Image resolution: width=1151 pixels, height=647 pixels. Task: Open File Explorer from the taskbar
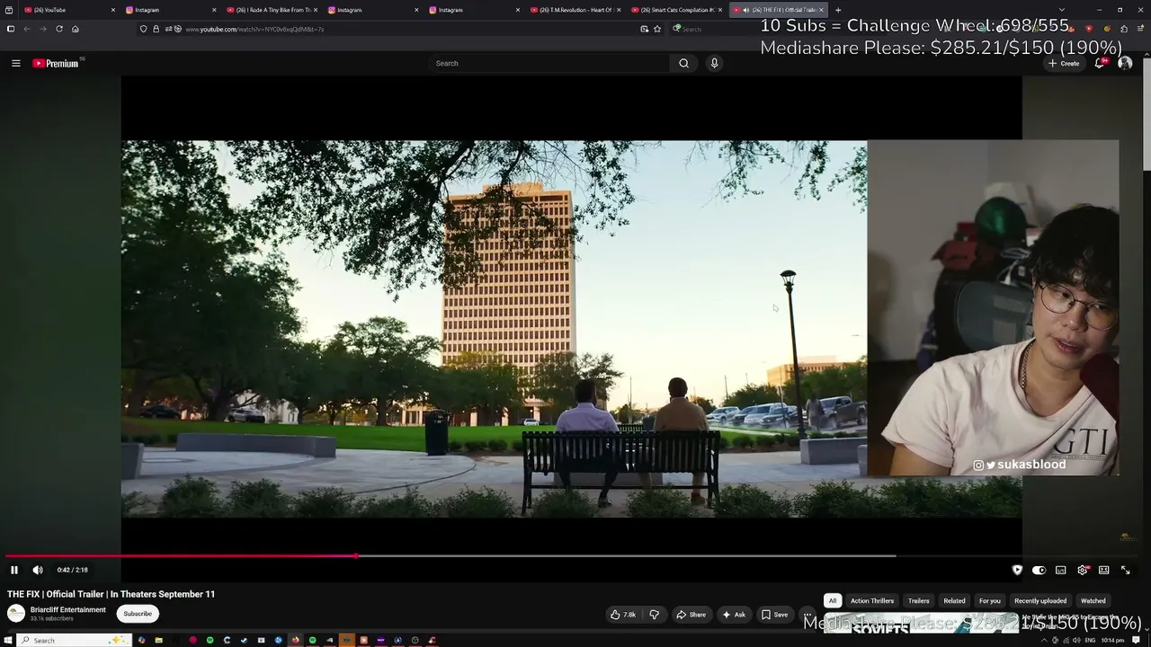158,640
